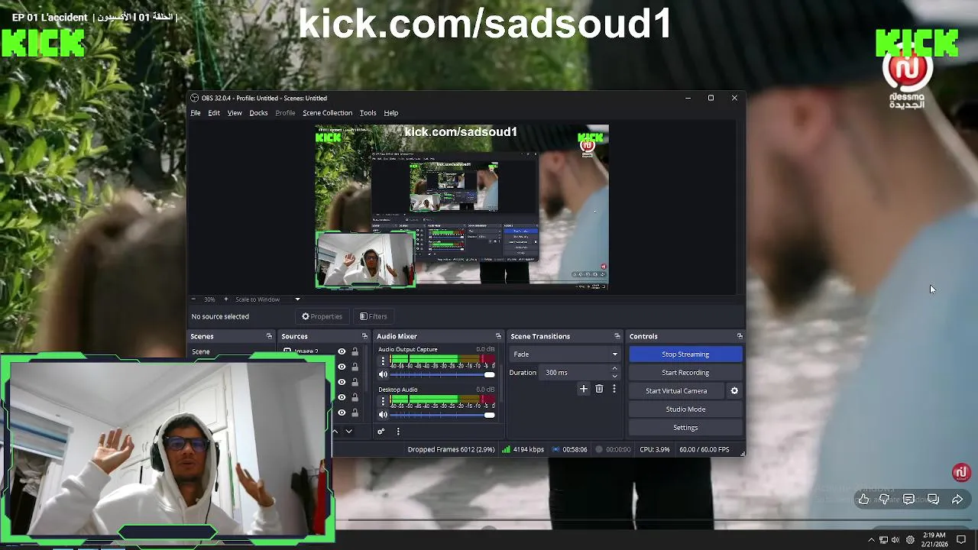Open the Help menu
Image resolution: width=978 pixels, height=550 pixels.
coord(390,113)
